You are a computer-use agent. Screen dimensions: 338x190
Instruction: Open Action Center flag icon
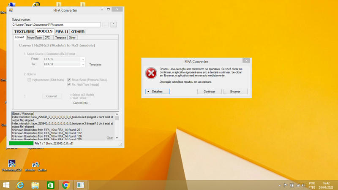pos(286,185)
